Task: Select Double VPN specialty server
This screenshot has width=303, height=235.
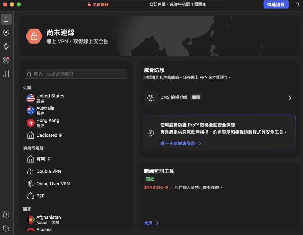Action: tap(49, 171)
